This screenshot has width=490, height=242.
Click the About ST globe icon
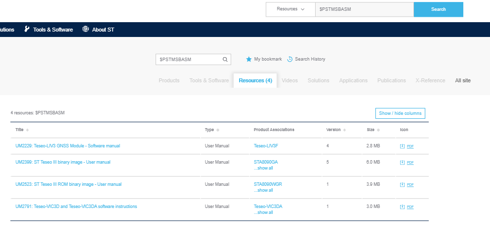tap(85, 29)
